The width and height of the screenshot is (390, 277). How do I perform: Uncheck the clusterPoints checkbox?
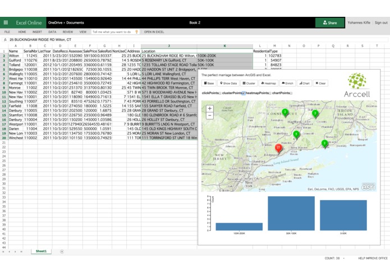(244, 93)
